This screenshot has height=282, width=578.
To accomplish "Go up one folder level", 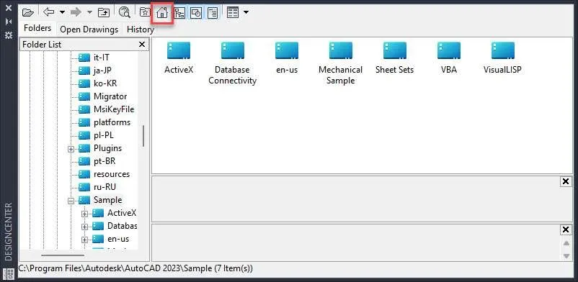I will click(x=104, y=12).
